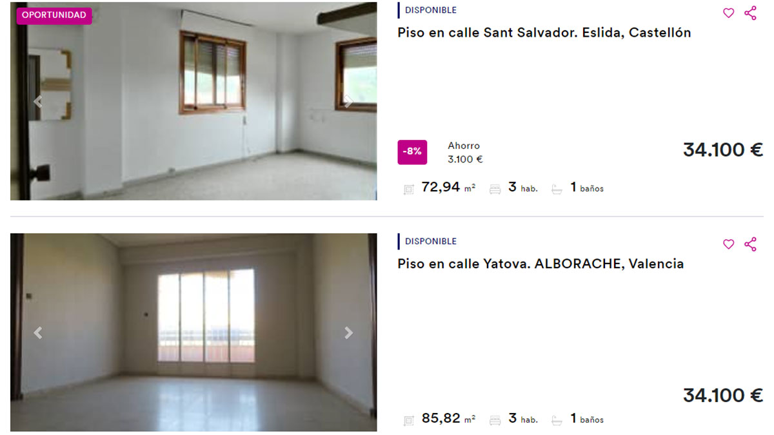Open listing Piso en calle Yatova ALBORACHE
Image resolution: width=774 pixels, height=435 pixels.
point(541,264)
